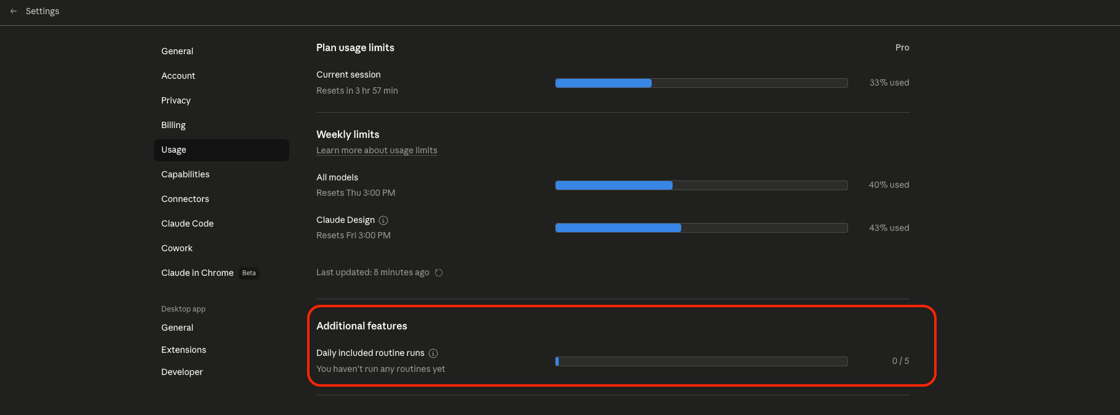1120x415 pixels.
Task: Click the info icon beside Claude Design
Action: 383,220
